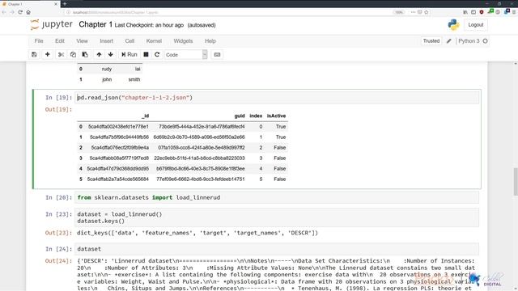Insert a cell below with plus icon

pos(47,54)
